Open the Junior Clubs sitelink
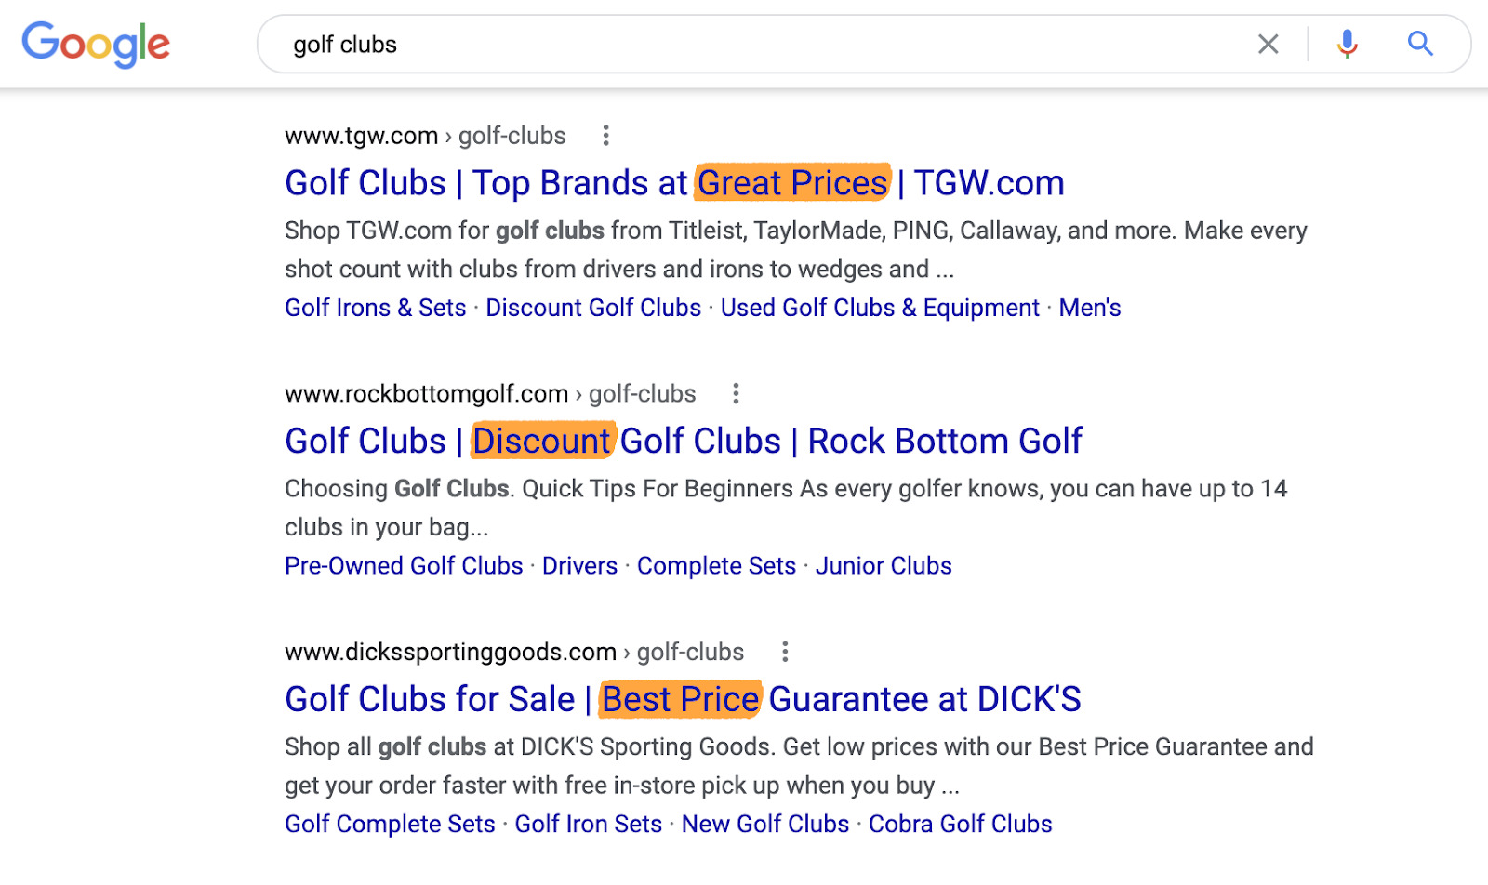Screen dimensions: 1488x885 (883, 566)
